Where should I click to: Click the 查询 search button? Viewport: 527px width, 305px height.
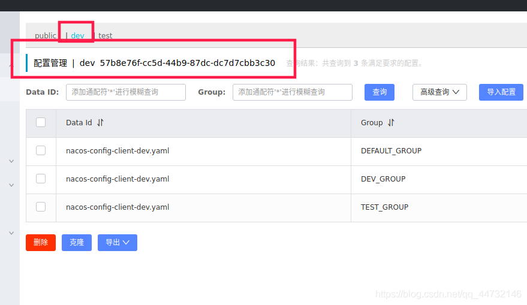pyautogui.click(x=380, y=92)
